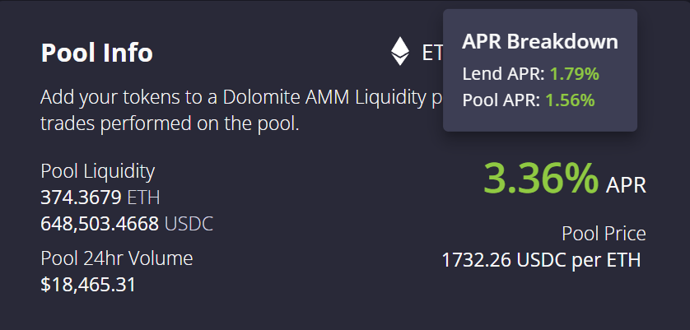The image size is (690, 330).
Task: Click the Lend APR label
Action: (503, 74)
